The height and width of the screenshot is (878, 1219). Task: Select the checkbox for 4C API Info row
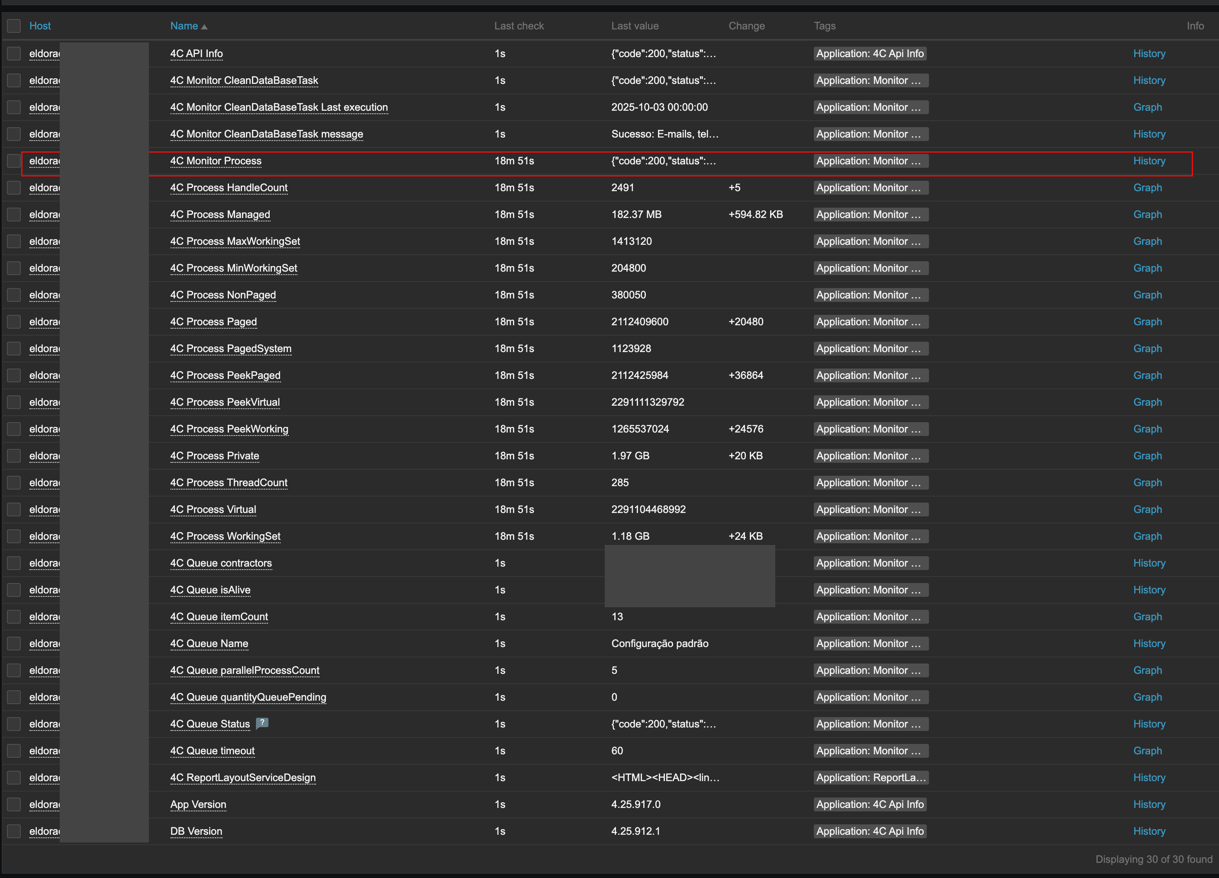pyautogui.click(x=14, y=53)
